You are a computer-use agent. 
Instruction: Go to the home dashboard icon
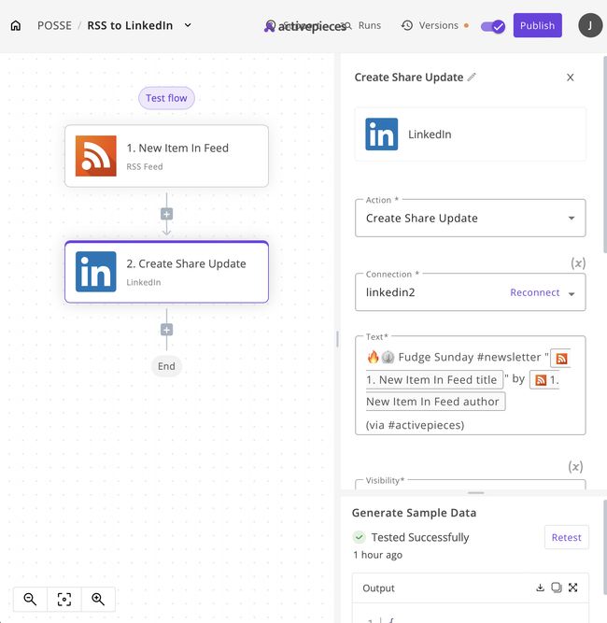click(x=16, y=25)
